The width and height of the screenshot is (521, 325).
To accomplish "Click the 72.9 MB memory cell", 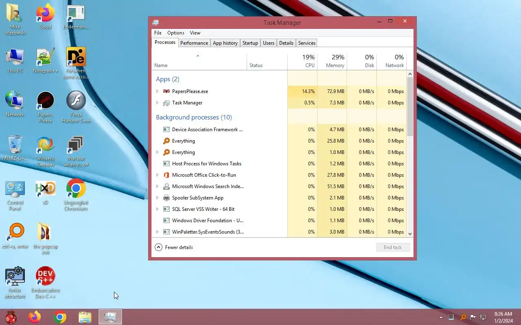I will 332,91.
